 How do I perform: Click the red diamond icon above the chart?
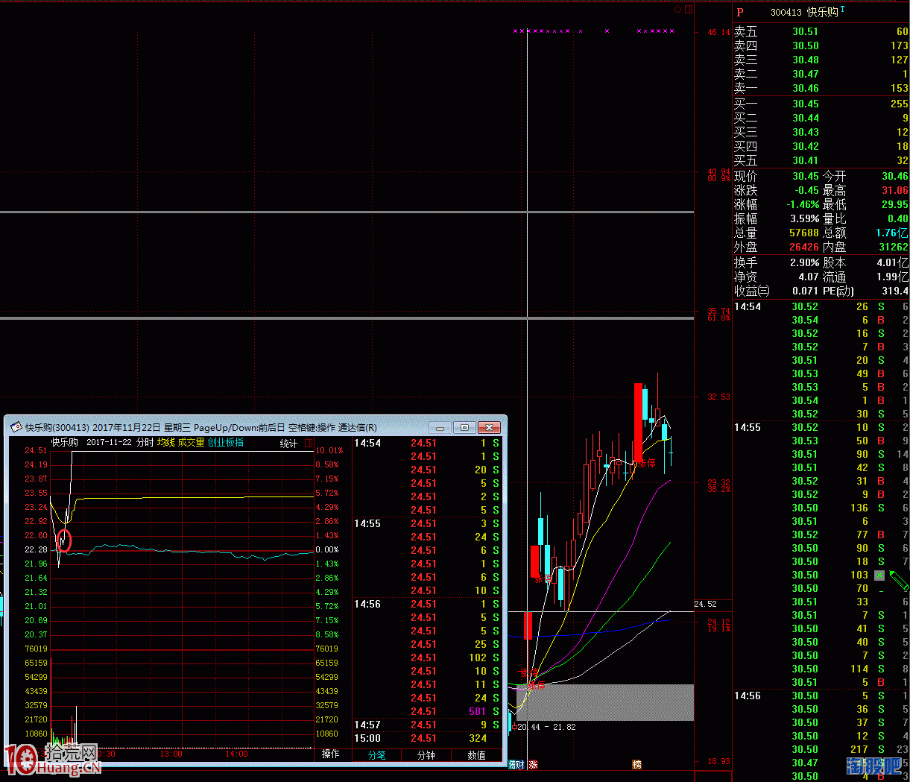[x=677, y=10]
